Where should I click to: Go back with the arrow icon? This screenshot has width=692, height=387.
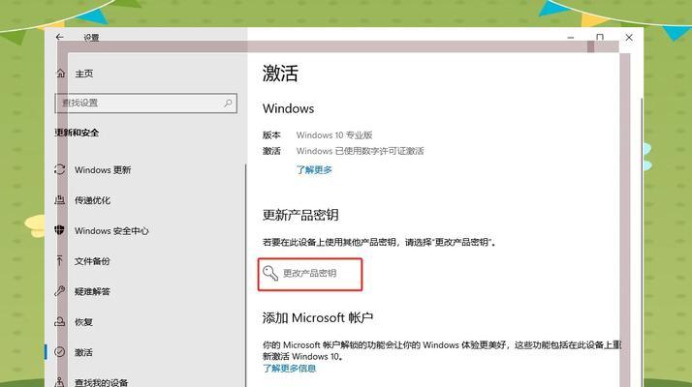[60, 38]
